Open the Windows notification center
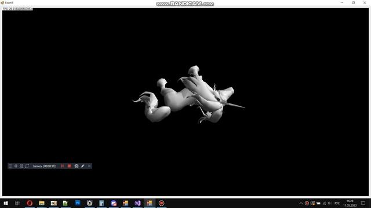371x208 pixels. pos(363,203)
